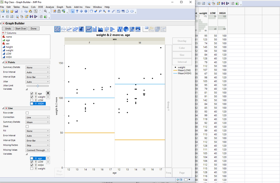
Task: Pick the Pie chart element icon
Action: pyautogui.click(x=126, y=29)
